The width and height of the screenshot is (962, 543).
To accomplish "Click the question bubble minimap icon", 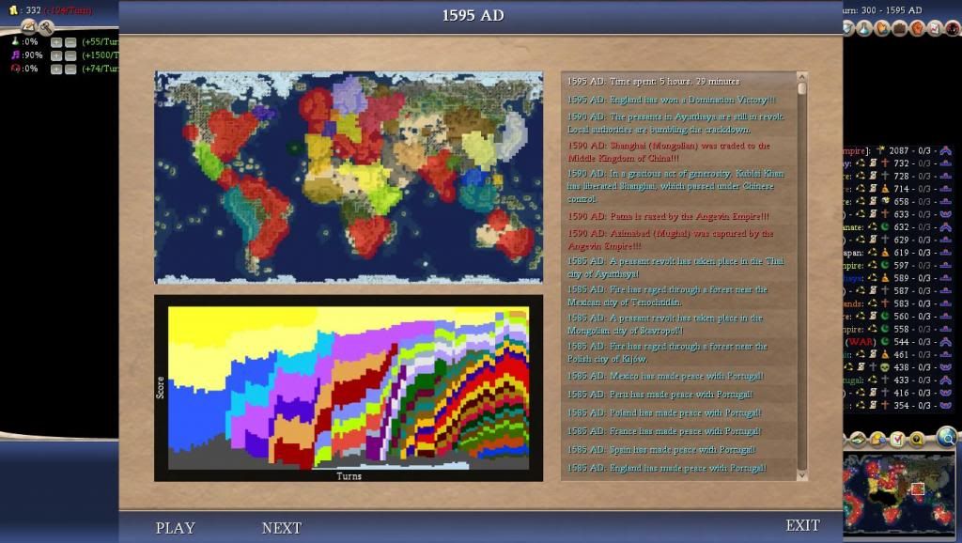I will point(917,439).
